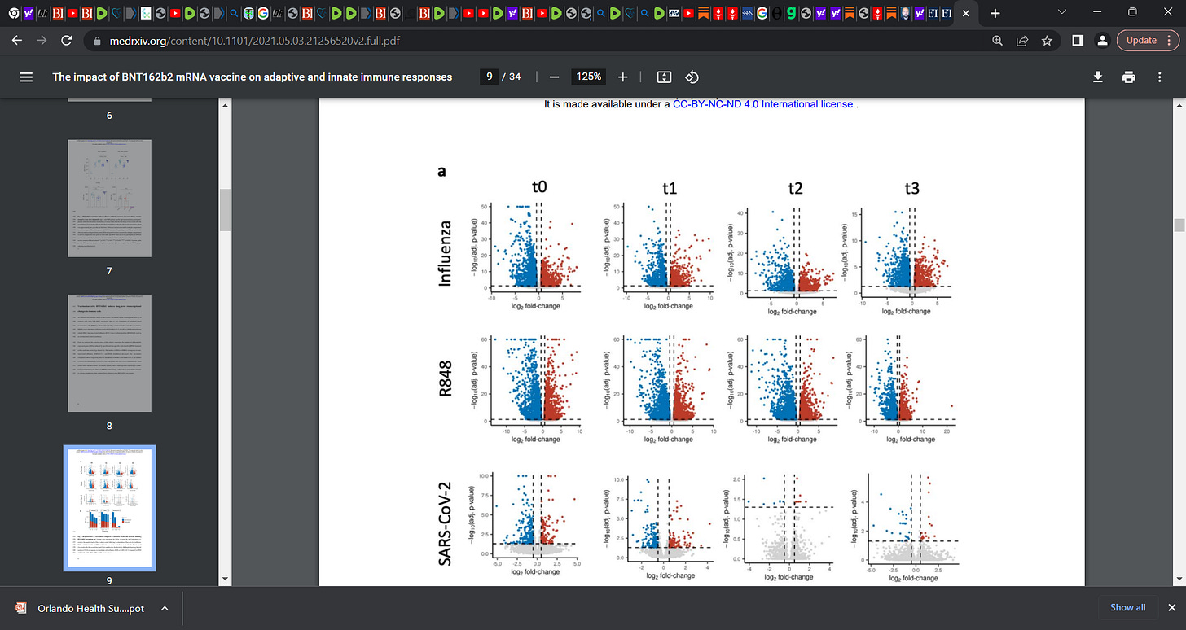This screenshot has height=630, width=1186.
Task: Expand the tab search dropdown chevron
Action: [1061, 12]
